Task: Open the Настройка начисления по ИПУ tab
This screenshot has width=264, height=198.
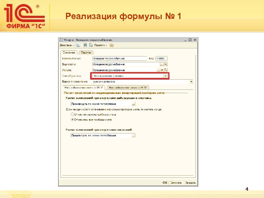Action: 84,88
